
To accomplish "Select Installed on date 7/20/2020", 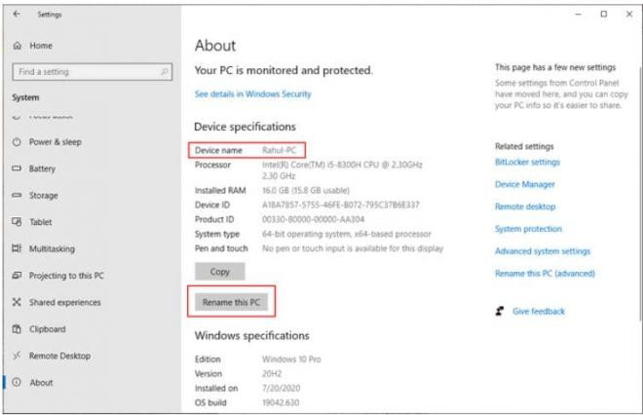I will [x=281, y=388].
